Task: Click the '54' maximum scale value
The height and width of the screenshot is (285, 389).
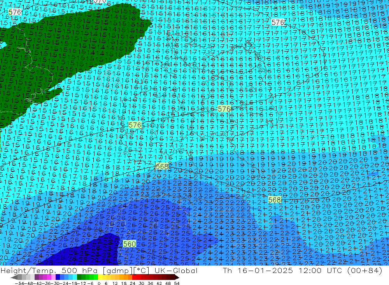Action: tap(177, 283)
